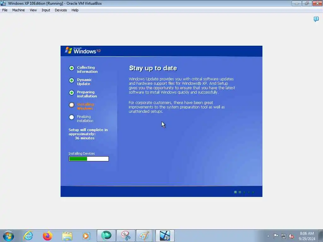This screenshot has width=323, height=242.
Task: Click the VirtualBox window title text
Action: 55,3
